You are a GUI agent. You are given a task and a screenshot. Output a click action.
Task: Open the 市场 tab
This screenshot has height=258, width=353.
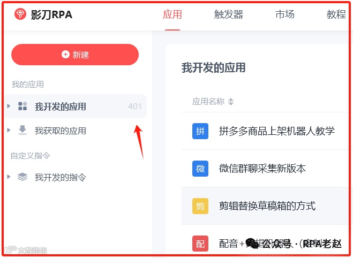(x=285, y=14)
